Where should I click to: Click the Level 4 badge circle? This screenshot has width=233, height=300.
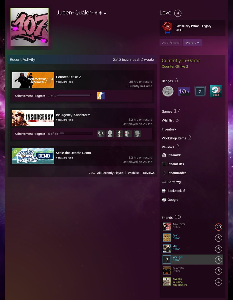[178, 13]
